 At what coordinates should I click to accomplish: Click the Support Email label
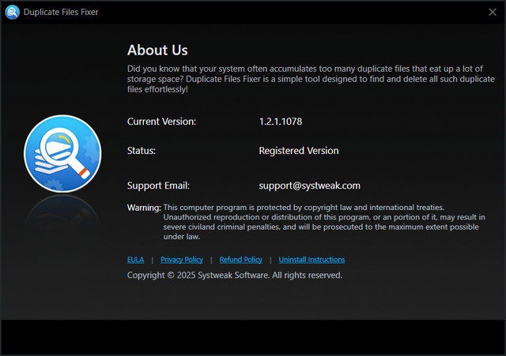tap(158, 185)
